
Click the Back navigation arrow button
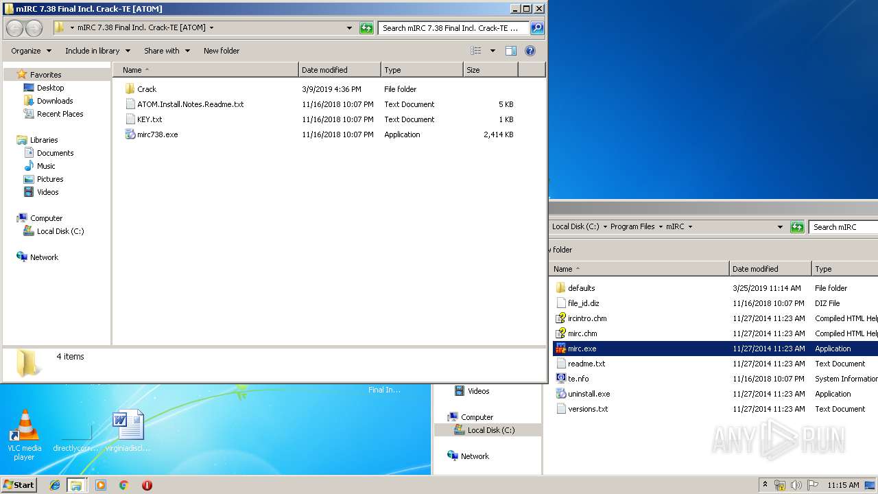point(14,28)
